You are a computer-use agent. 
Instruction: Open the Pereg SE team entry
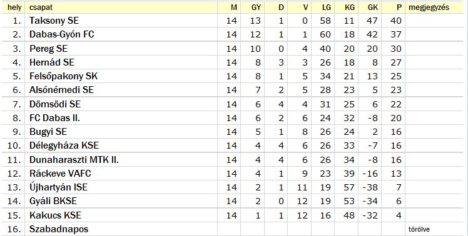(48, 49)
